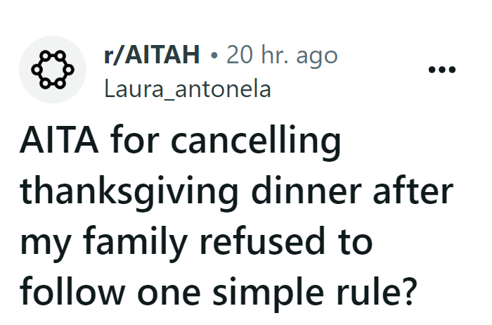492x325 pixels.
Task: Click the r/AITAH community avatar icon
Action: [48, 70]
